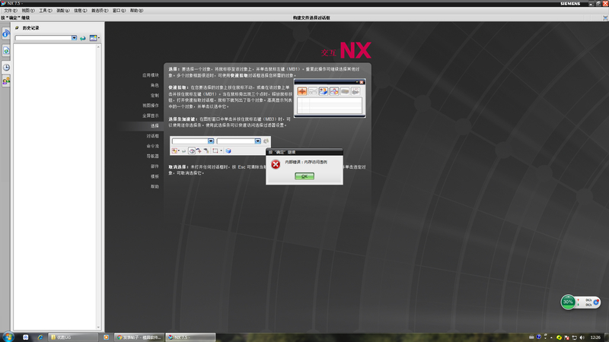Open the 首选项 menu
Screen dimensions: 609x342
pyautogui.click(x=100, y=11)
